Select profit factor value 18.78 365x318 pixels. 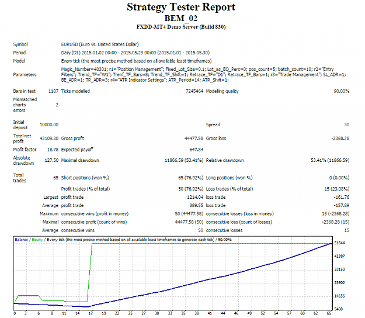pos(53,150)
